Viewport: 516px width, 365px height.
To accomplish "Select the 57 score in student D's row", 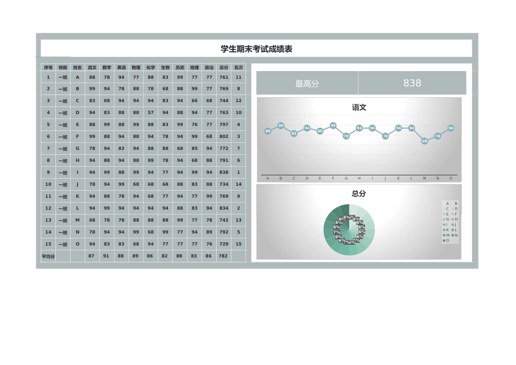I will [150, 112].
